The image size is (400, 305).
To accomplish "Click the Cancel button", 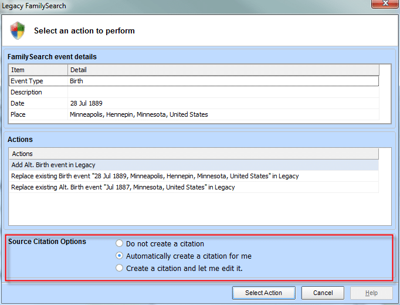I will coord(323,293).
